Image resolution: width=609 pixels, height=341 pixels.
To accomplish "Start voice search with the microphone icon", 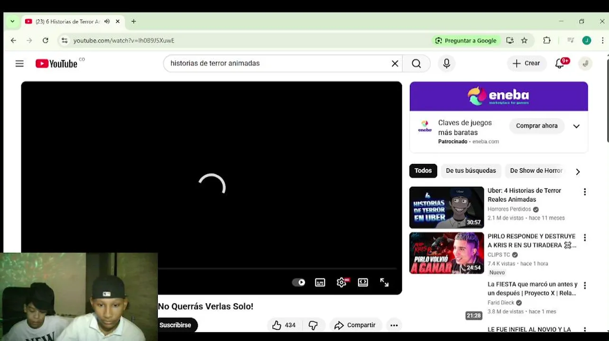I will (x=446, y=63).
